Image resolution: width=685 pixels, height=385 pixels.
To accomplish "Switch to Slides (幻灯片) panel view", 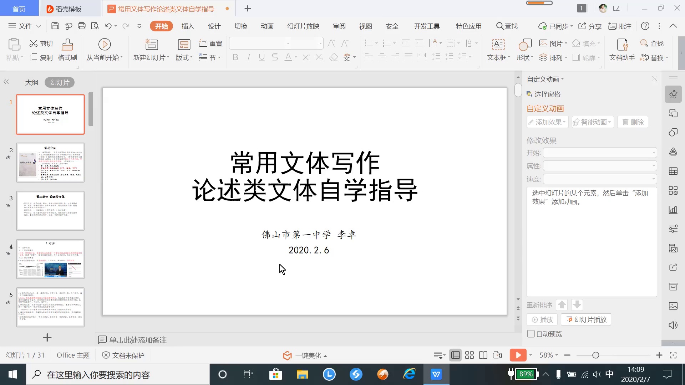I will coord(60,82).
